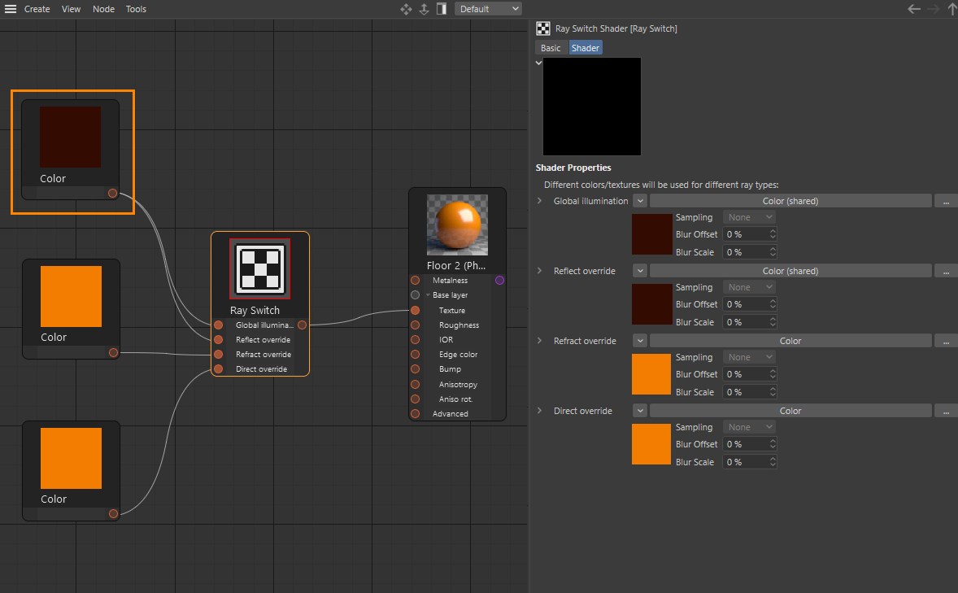Click Global illumination dark red swatch
The height and width of the screenshot is (593, 958).
(x=652, y=234)
